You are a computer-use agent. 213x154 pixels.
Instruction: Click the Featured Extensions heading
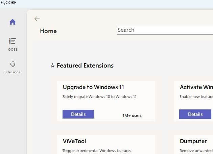(x=85, y=66)
